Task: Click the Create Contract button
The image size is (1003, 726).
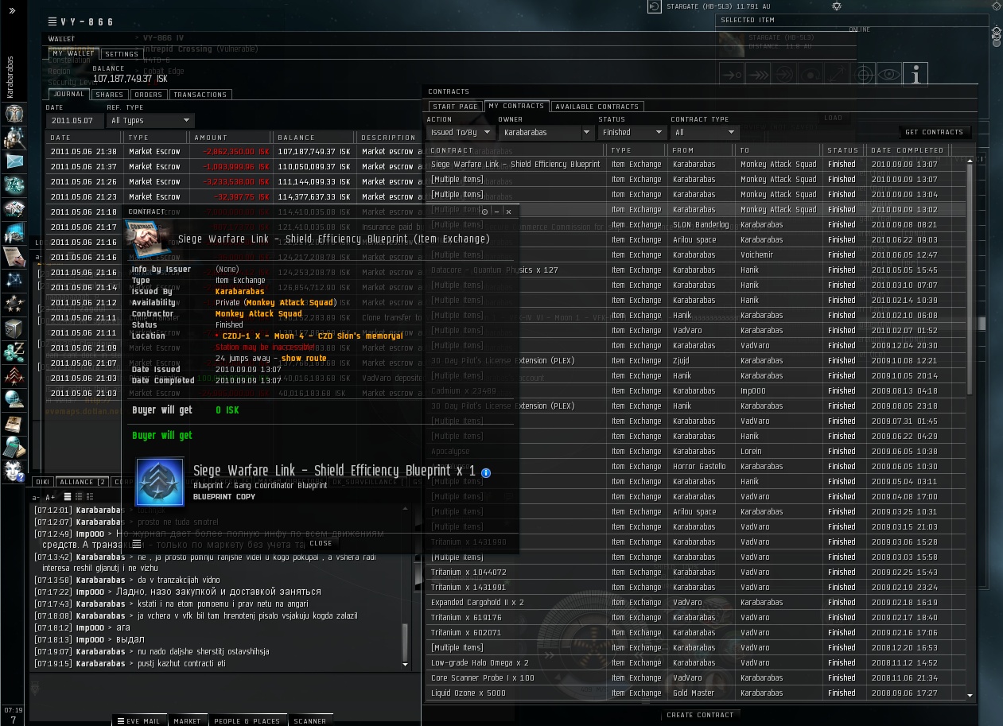Action: (x=700, y=715)
